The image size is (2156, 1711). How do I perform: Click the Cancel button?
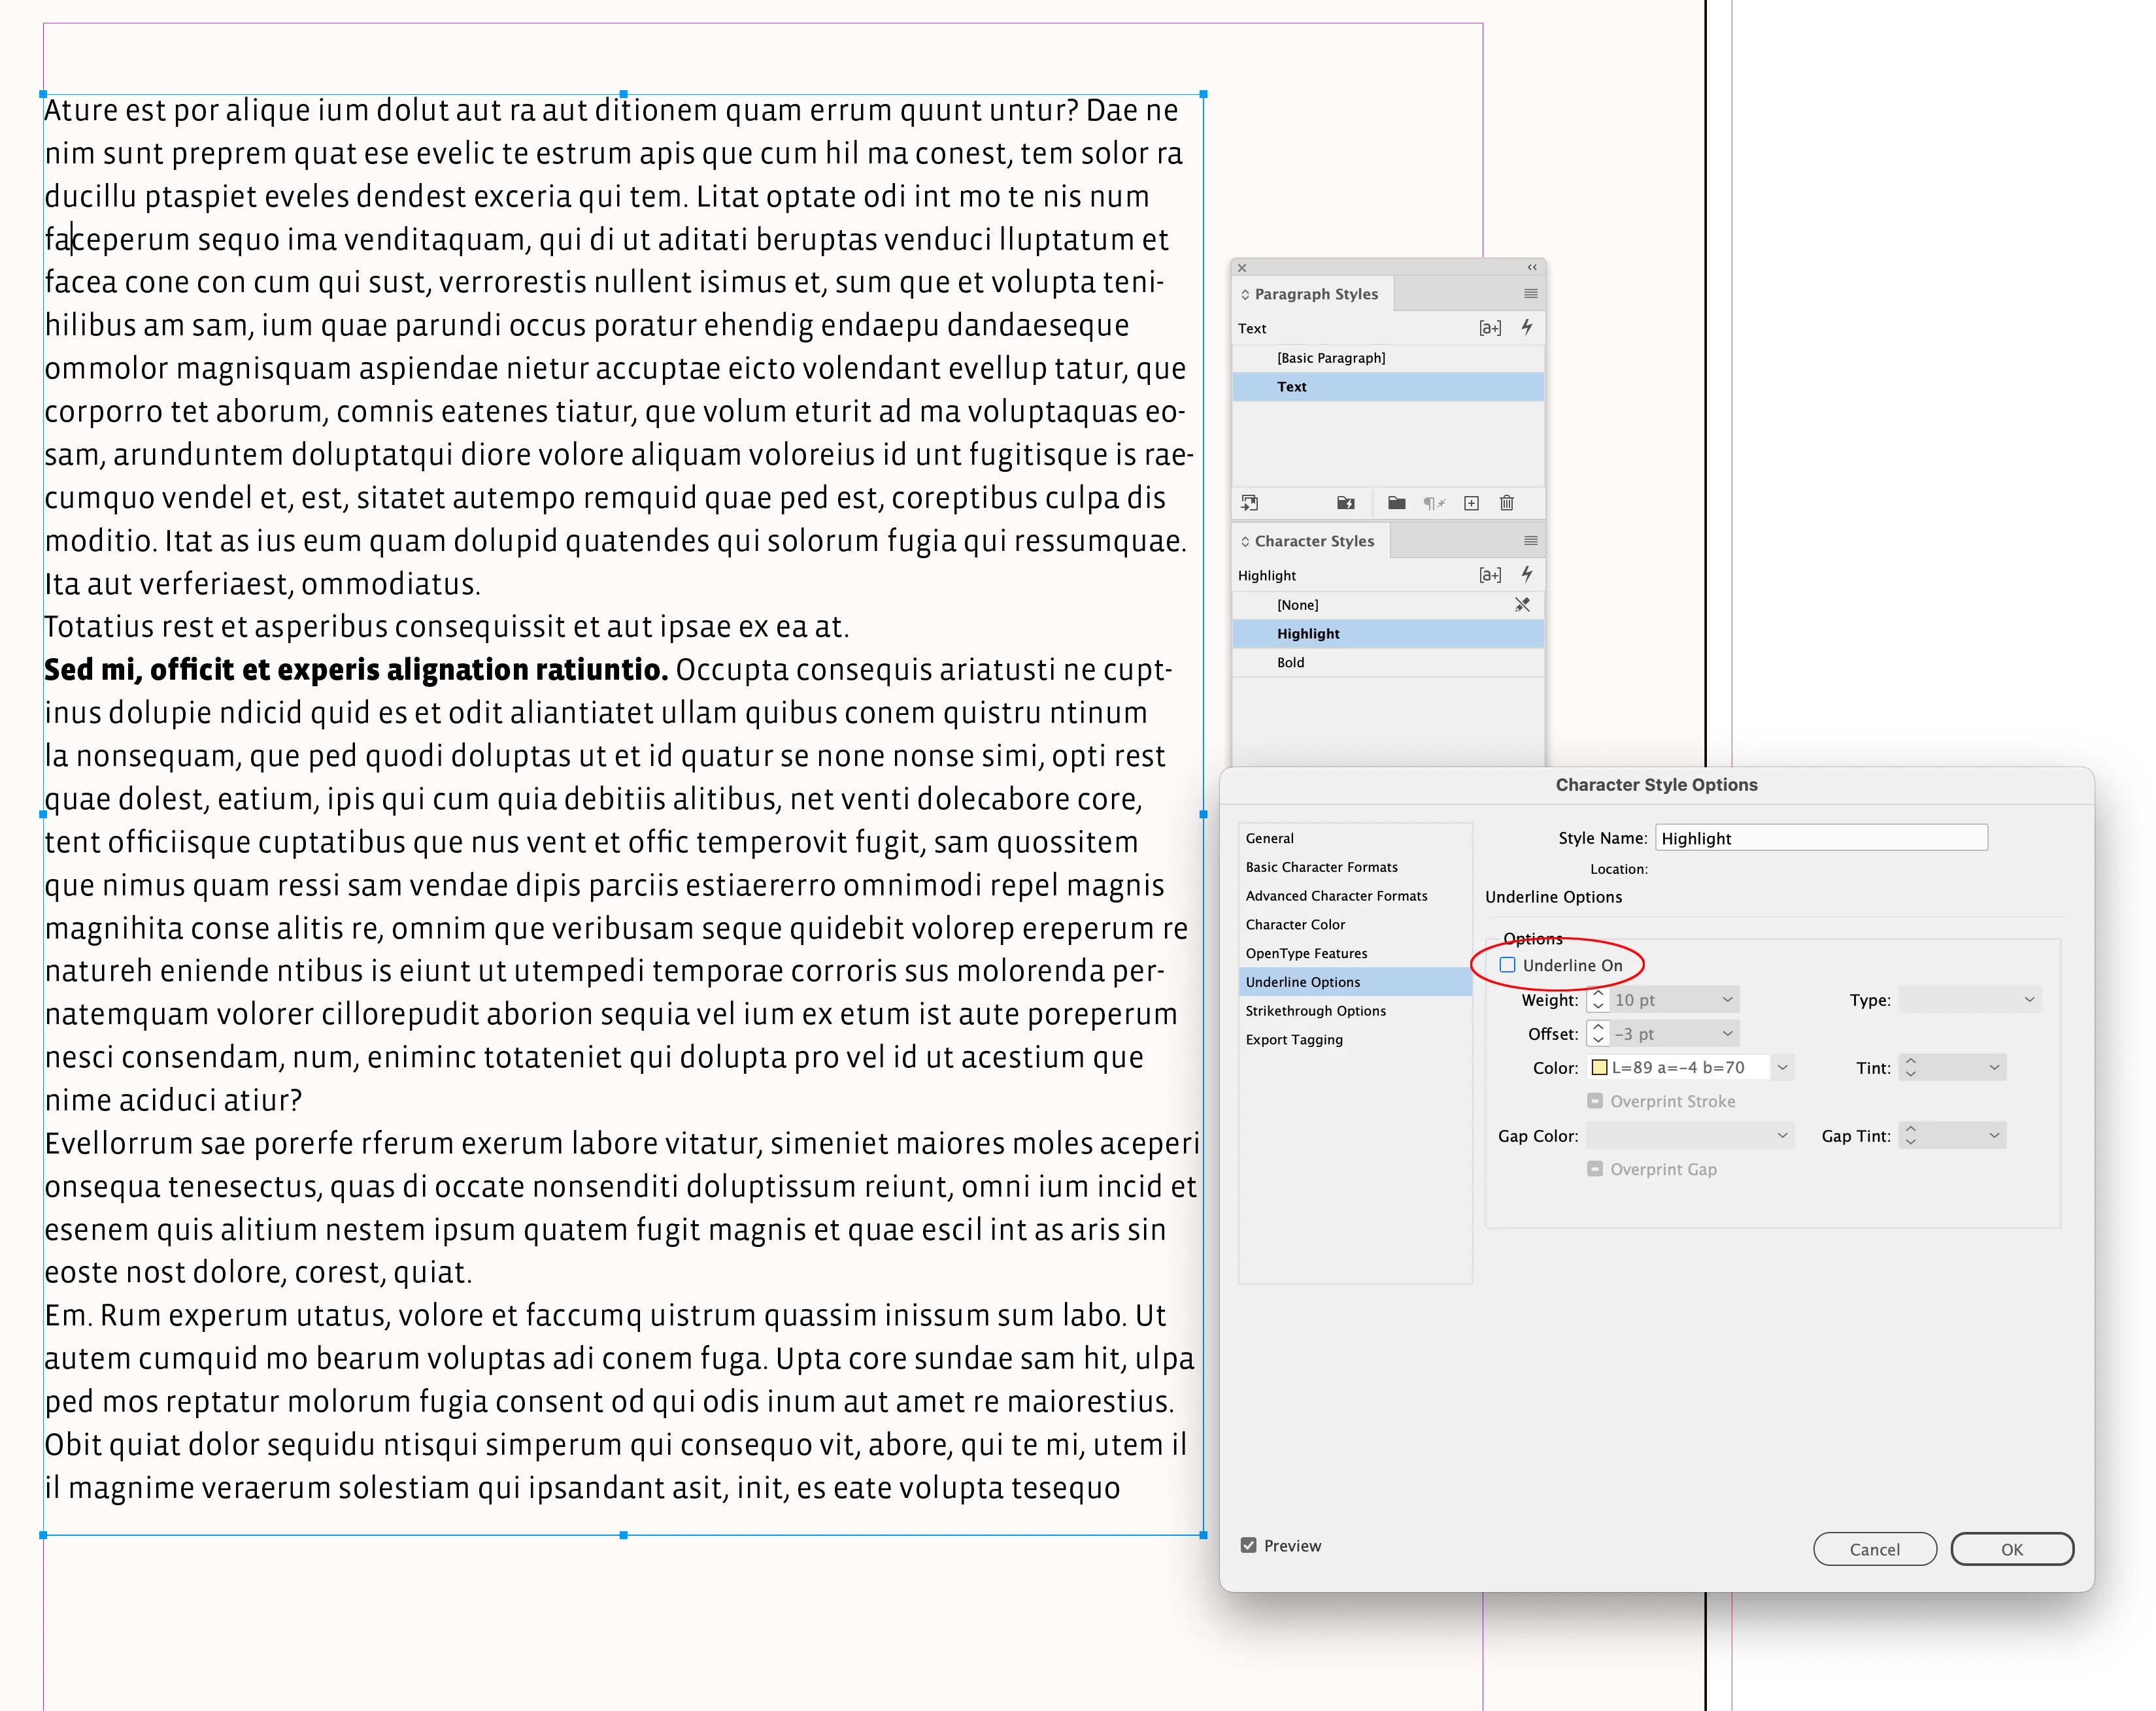pos(1874,1549)
